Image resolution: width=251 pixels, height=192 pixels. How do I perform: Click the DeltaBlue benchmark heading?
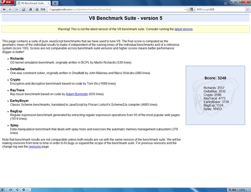point(17,69)
